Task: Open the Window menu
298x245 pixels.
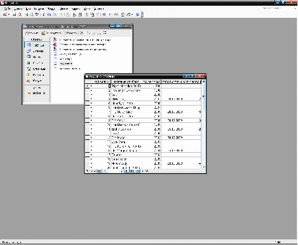Action: [x=87, y=9]
